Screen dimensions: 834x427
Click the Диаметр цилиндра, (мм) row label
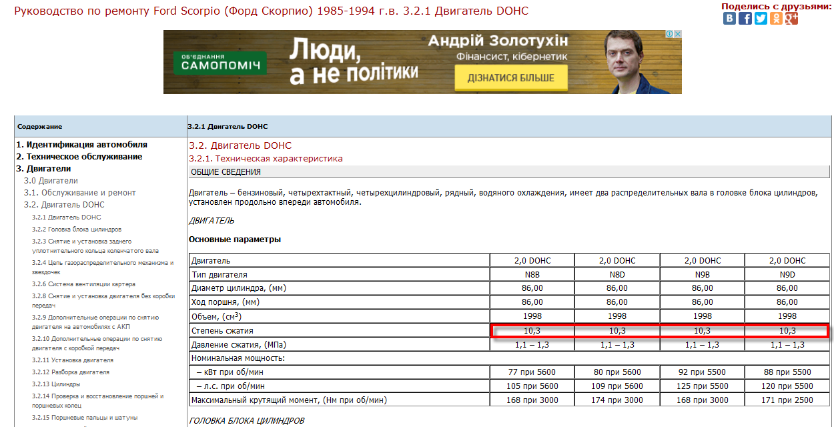(x=238, y=288)
